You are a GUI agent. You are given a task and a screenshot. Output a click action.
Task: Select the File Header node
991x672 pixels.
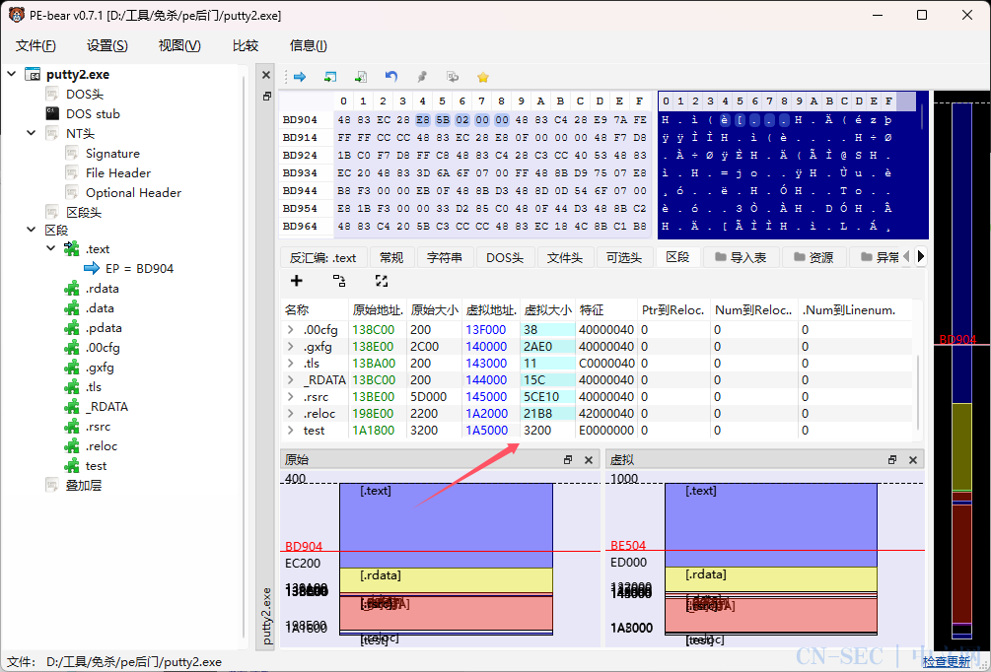[x=118, y=173]
